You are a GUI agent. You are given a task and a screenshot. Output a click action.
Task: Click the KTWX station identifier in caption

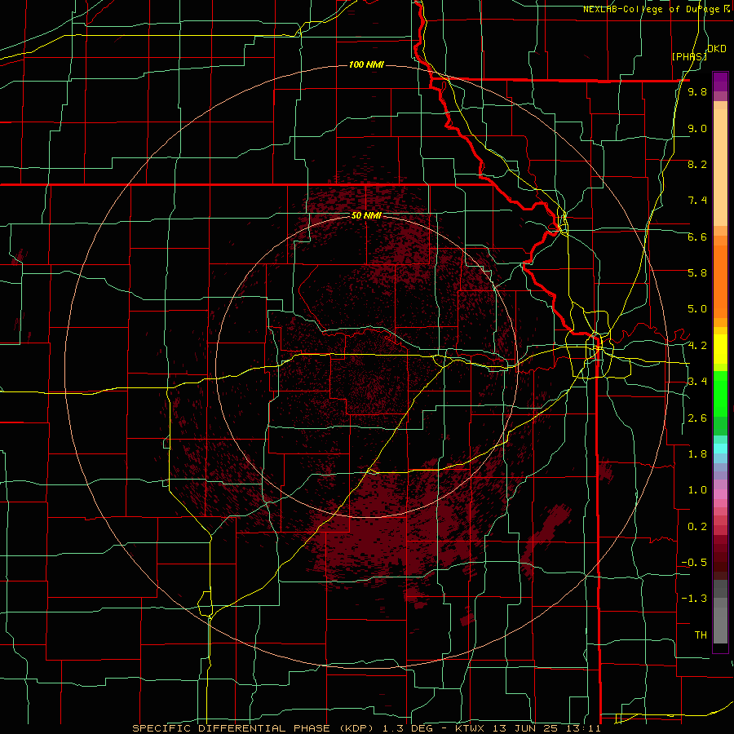[x=471, y=728]
